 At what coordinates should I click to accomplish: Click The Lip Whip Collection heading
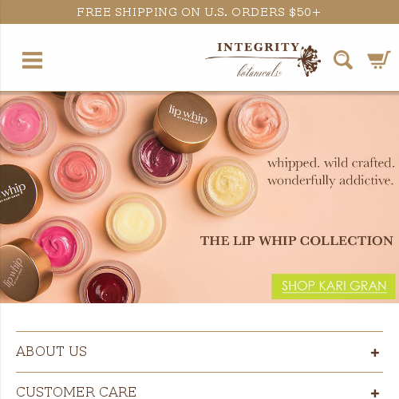coord(297,241)
